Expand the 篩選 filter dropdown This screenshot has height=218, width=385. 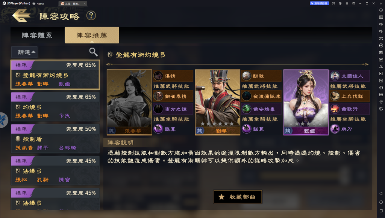pos(24,52)
